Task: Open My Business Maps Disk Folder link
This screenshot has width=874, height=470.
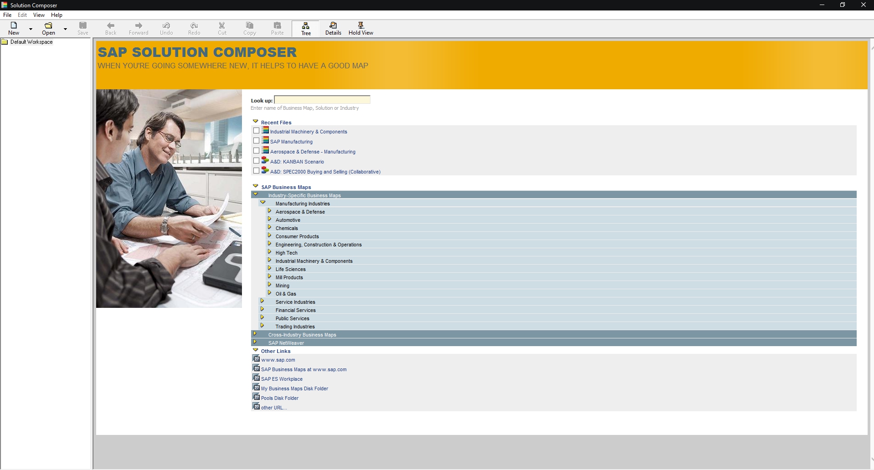Action: pyautogui.click(x=294, y=388)
